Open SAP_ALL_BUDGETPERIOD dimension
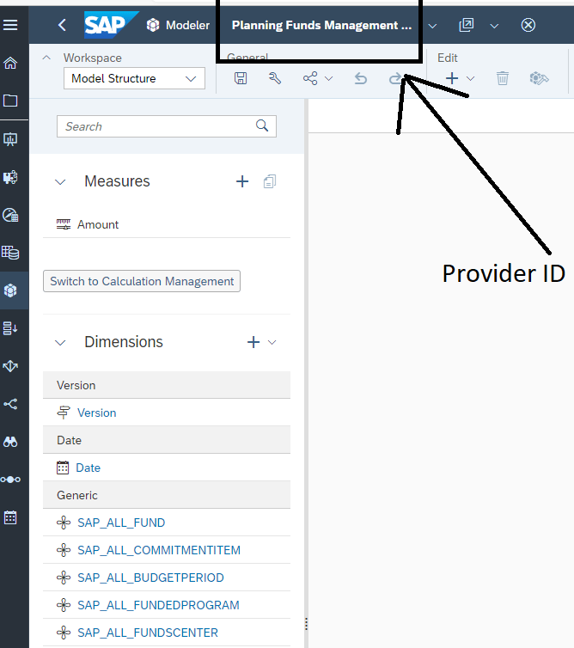 tap(150, 578)
